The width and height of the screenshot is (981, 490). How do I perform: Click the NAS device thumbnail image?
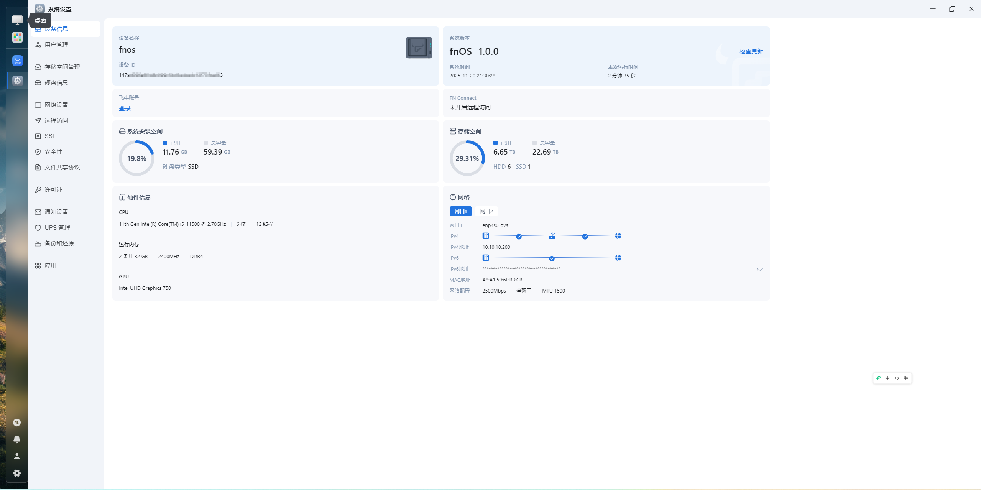click(419, 48)
